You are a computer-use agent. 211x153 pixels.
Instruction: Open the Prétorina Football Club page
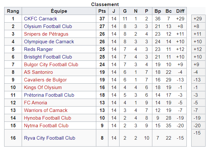pyautogui.click(x=49, y=95)
